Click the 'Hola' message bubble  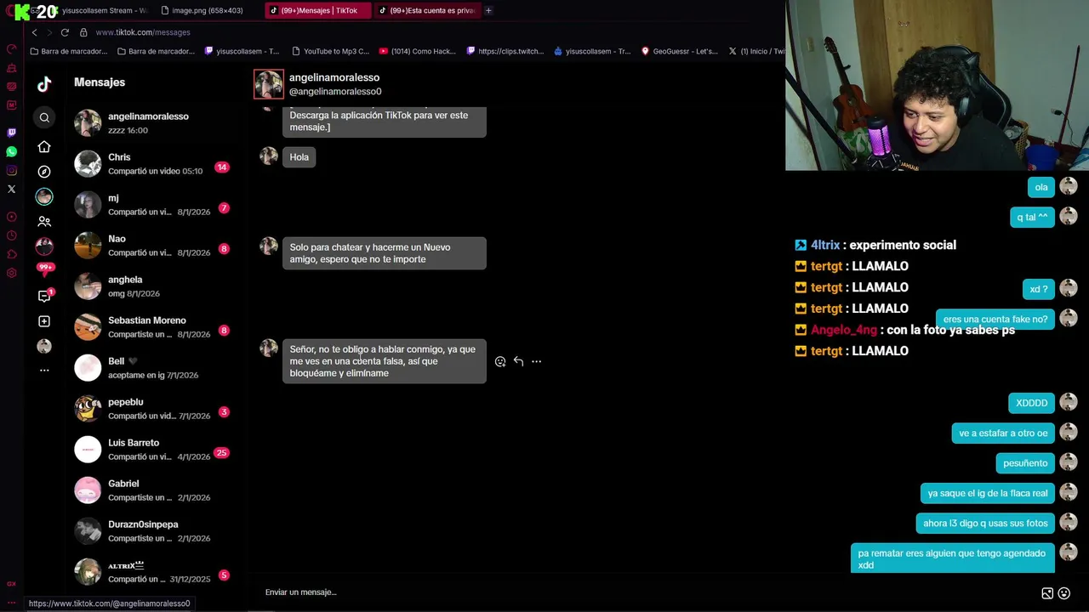[x=299, y=157]
